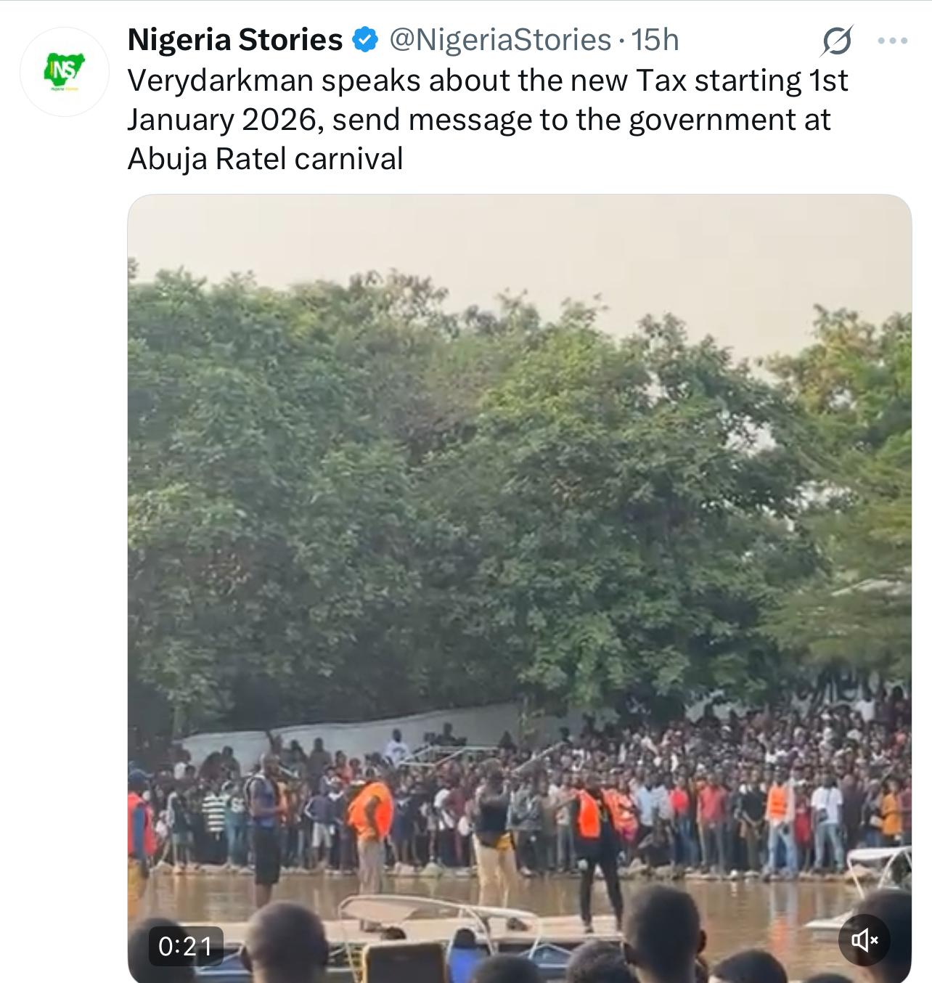This screenshot has height=983, width=932.
Task: Click the blue verified badge
Action: [x=365, y=40]
